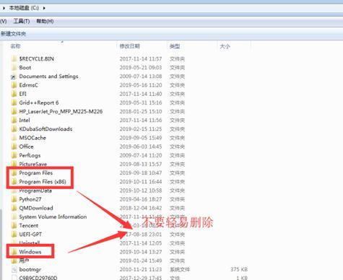Click the HP_LaserJet_Pro_MFP_M225-M226 folder icon
Viewport: 343px width, 280px height.
point(14,111)
